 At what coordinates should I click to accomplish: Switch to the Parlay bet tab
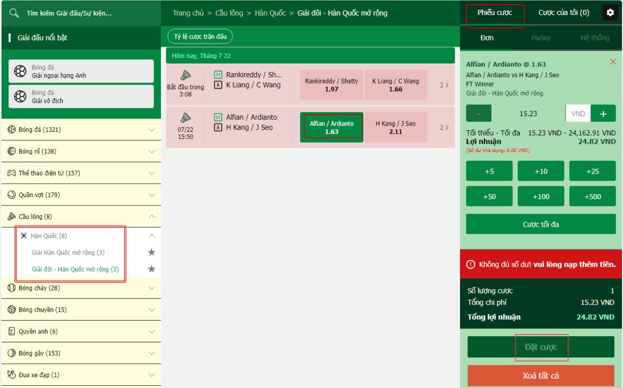(x=540, y=38)
